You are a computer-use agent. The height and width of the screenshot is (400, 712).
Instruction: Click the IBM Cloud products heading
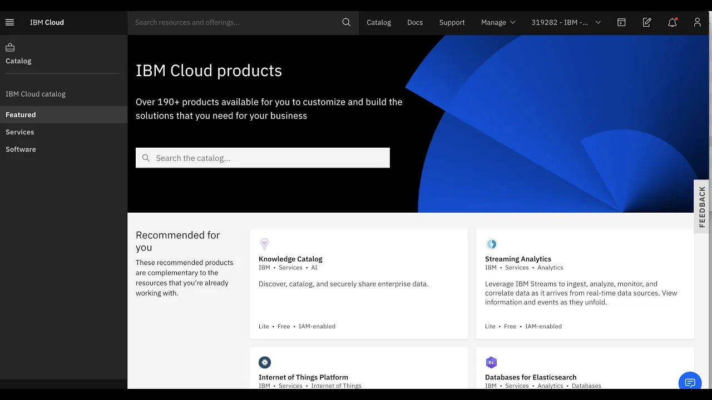tap(209, 71)
